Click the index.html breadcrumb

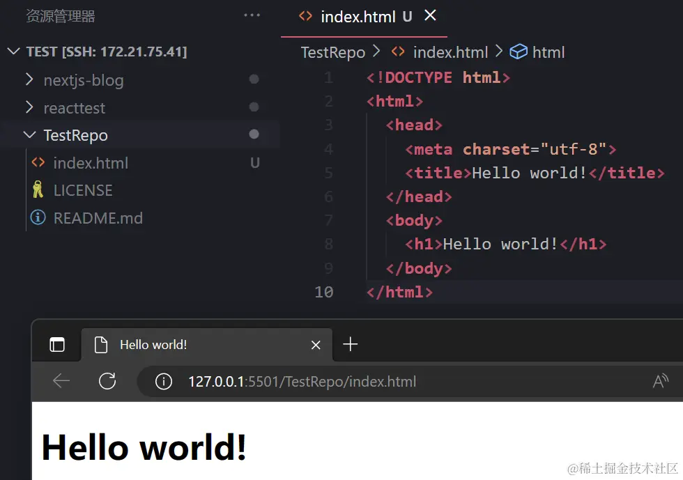click(450, 53)
